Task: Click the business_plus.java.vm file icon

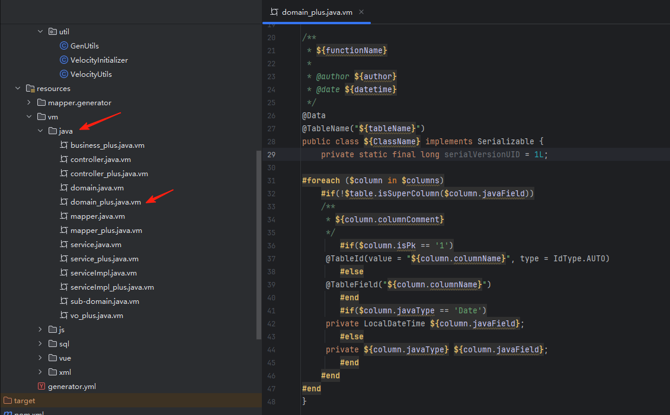Action: coord(63,145)
